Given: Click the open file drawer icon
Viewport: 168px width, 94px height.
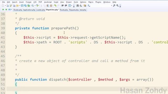Looking at the screenshot, I should pyautogui.click(x=14, y=6).
